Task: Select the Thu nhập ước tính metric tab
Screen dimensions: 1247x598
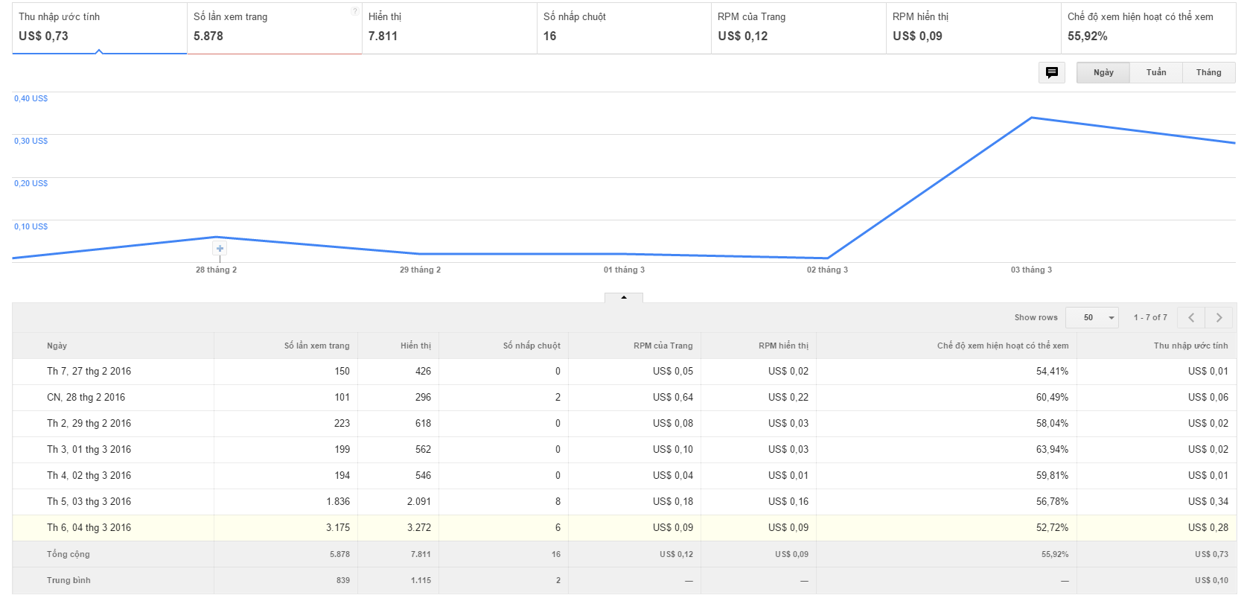Action: pyautogui.click(x=99, y=28)
